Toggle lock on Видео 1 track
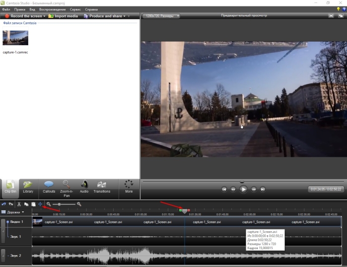The image size is (347, 267). (3, 231)
